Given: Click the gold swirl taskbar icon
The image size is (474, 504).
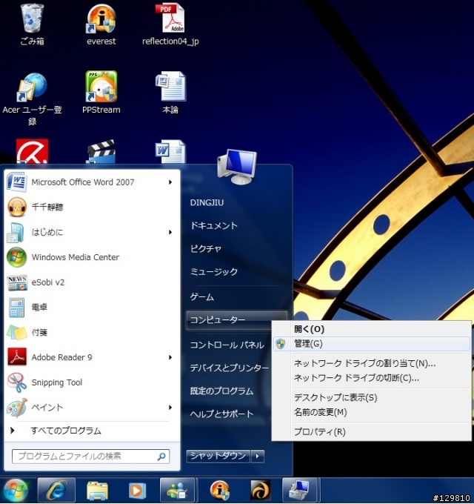Looking at the screenshot, I should (x=261, y=491).
